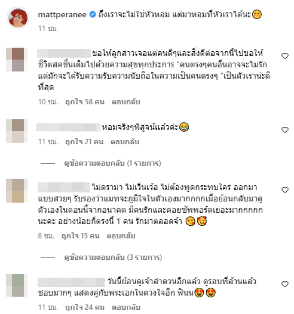294x314 pixels.
Task: Reply to the comment with 24 likes
Action: pos(126,307)
